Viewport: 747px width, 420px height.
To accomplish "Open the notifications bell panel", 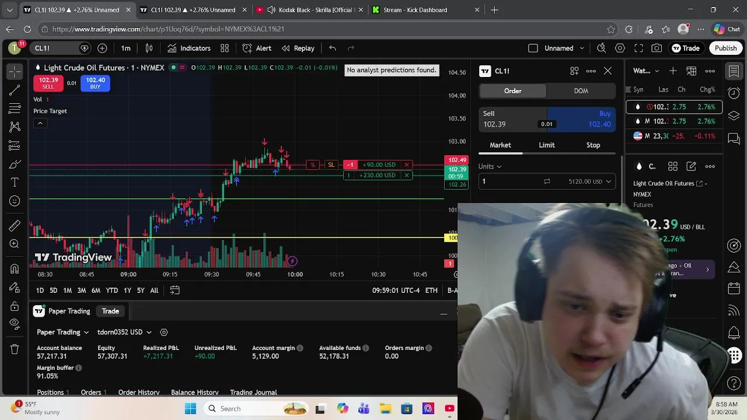I will [x=734, y=333].
